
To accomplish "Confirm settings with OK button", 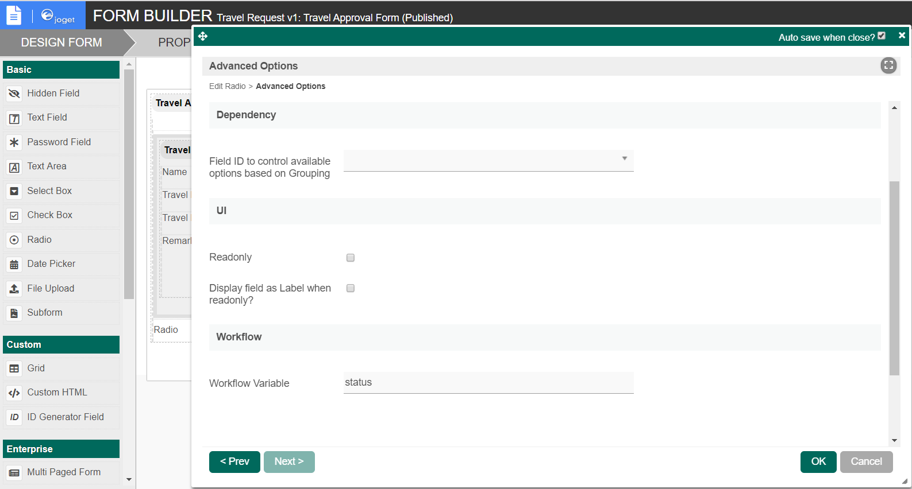I will 818,462.
